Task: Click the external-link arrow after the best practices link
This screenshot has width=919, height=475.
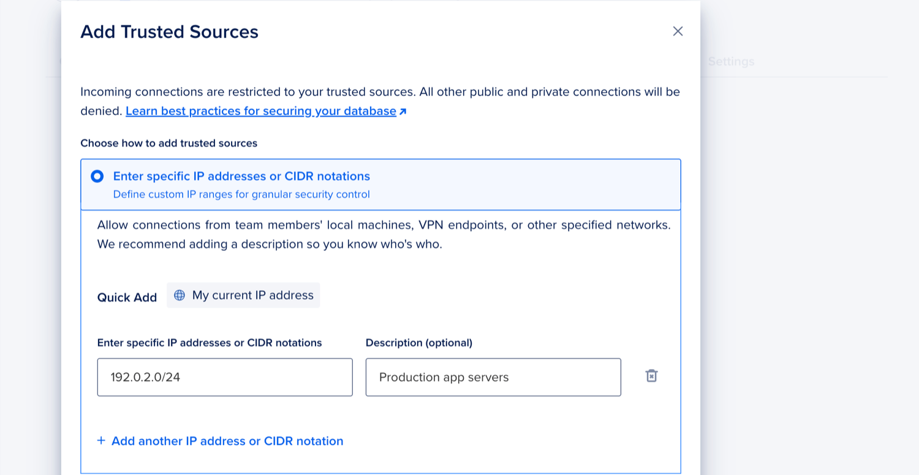Action: pyautogui.click(x=403, y=111)
